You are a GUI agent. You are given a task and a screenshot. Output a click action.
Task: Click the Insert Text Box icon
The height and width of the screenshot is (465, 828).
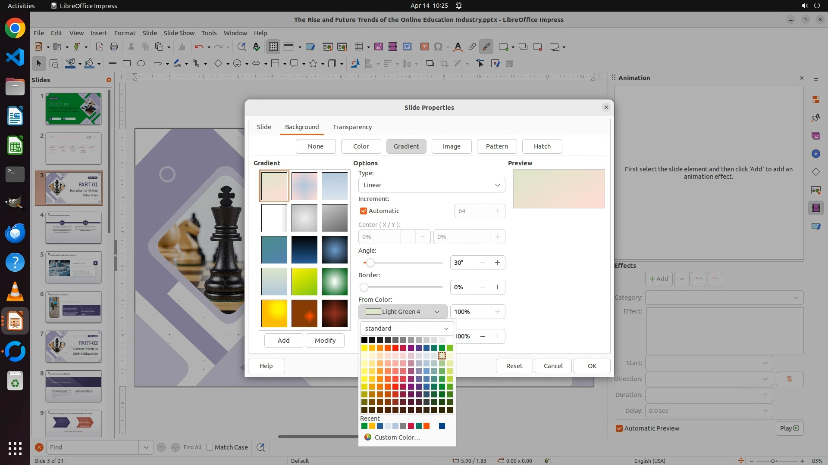pos(424,47)
